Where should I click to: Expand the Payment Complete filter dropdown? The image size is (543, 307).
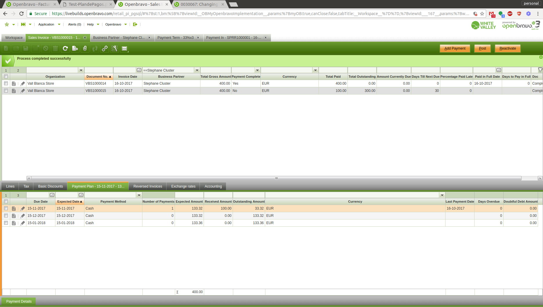click(x=257, y=70)
